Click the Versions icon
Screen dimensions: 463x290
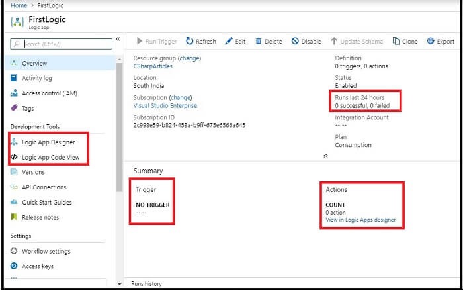pos(14,172)
